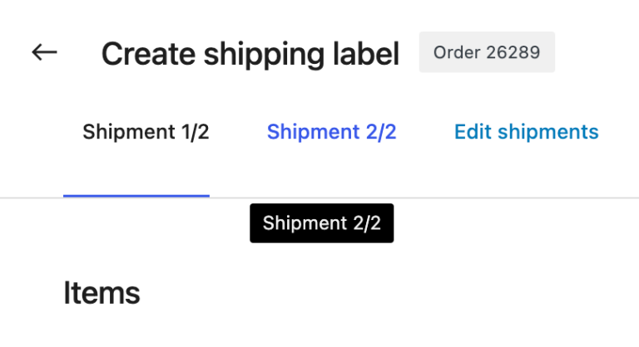Click the back arrow icon
This screenshot has height=347, width=639.
(x=44, y=52)
